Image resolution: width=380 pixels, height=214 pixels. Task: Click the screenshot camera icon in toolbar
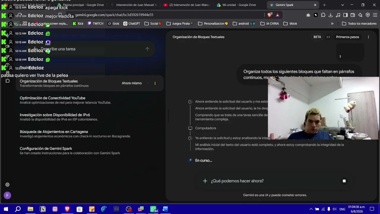(x=308, y=15)
